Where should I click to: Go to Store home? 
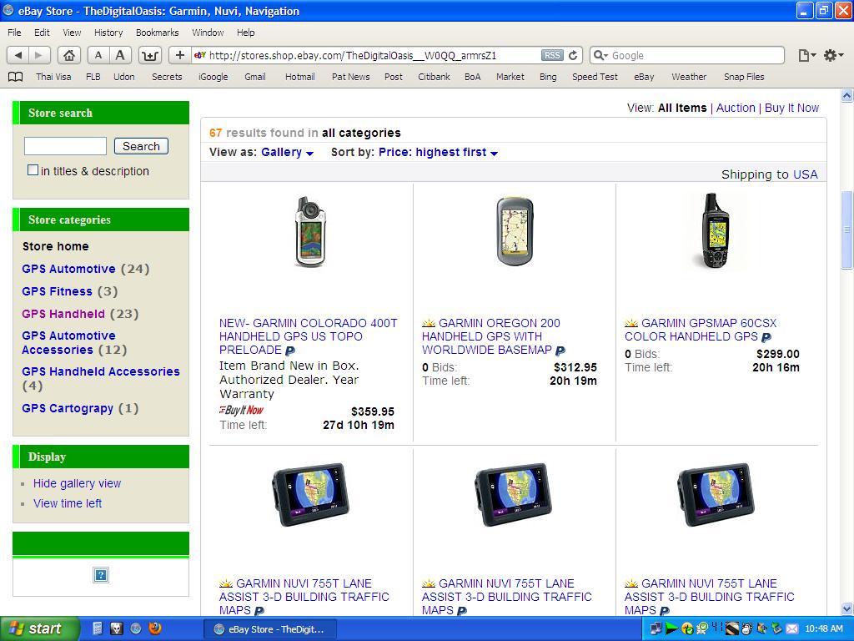(x=56, y=246)
